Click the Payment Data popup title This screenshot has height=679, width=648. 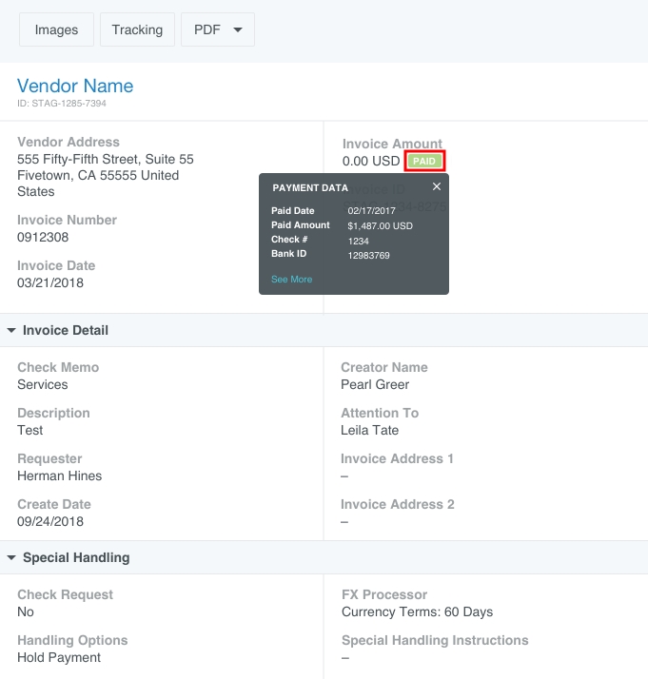coord(310,188)
